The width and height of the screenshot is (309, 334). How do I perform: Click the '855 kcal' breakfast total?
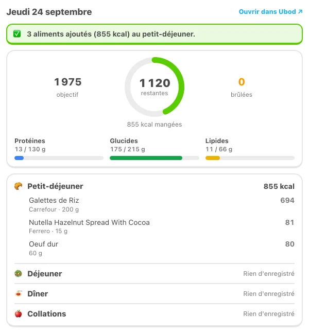(x=279, y=186)
